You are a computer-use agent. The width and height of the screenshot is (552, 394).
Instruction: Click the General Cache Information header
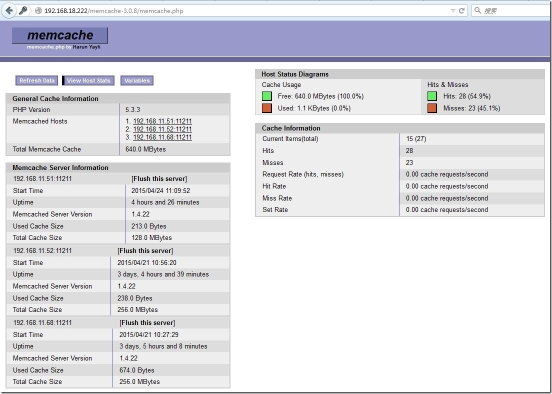tap(118, 98)
